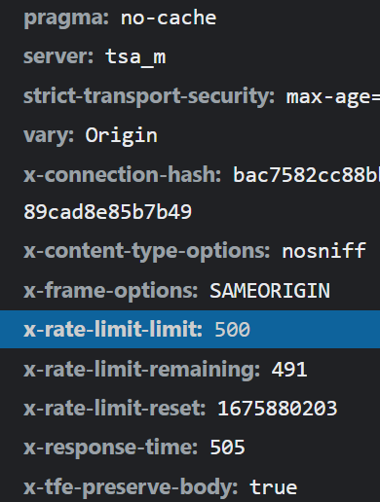The image size is (380, 502).
Task: Click the tsa_m server value
Action: 135,57
